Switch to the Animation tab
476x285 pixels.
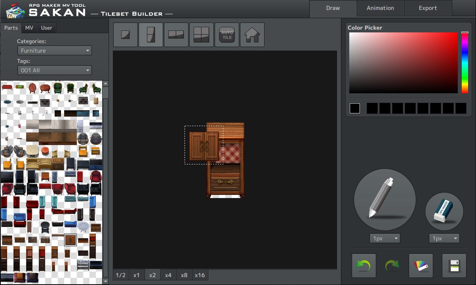pos(380,8)
